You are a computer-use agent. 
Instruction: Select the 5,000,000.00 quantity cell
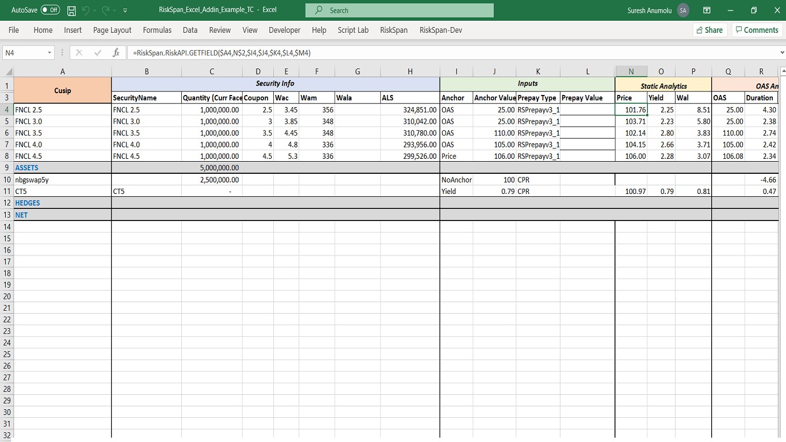(212, 167)
